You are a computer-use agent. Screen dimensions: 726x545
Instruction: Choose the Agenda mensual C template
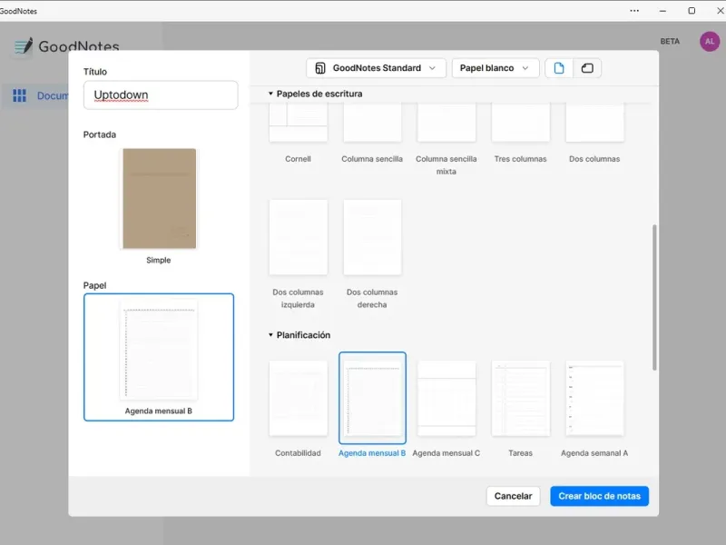pyautogui.click(x=446, y=399)
